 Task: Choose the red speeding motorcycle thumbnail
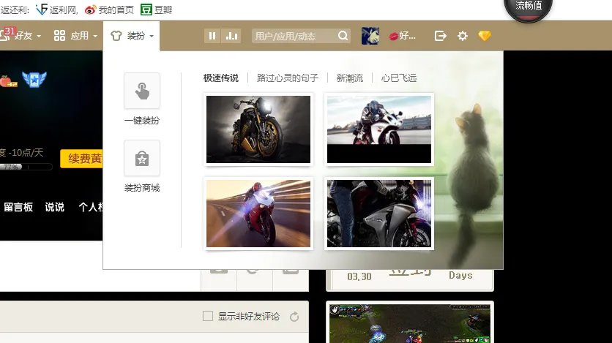[258, 214]
